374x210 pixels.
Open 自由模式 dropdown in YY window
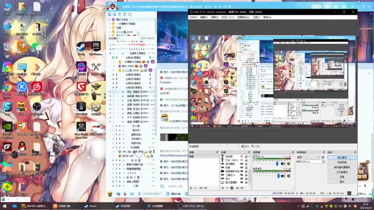115,38
